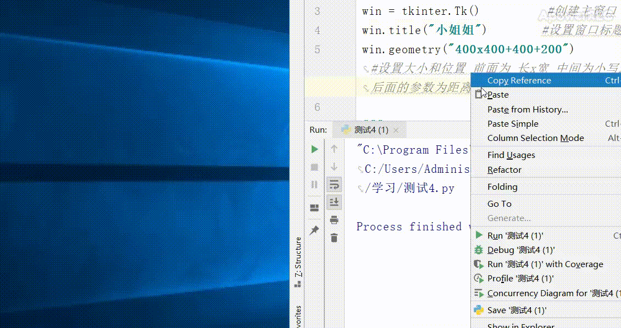
Task: Click line number 3 in editor gutter
Action: point(317,11)
